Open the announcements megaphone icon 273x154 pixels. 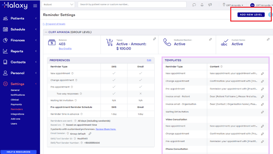click(210, 5)
